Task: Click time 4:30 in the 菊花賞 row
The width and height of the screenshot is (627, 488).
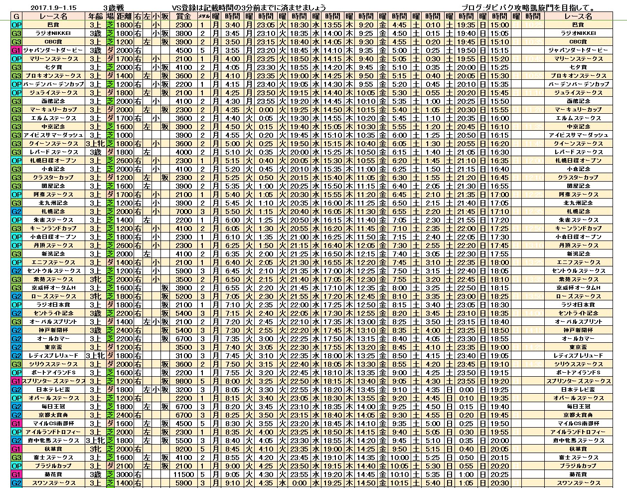Action: (x=266, y=475)
